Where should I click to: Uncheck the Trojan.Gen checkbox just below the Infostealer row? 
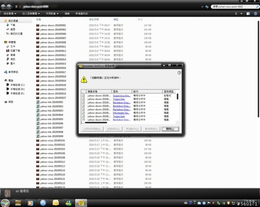coord(83,116)
